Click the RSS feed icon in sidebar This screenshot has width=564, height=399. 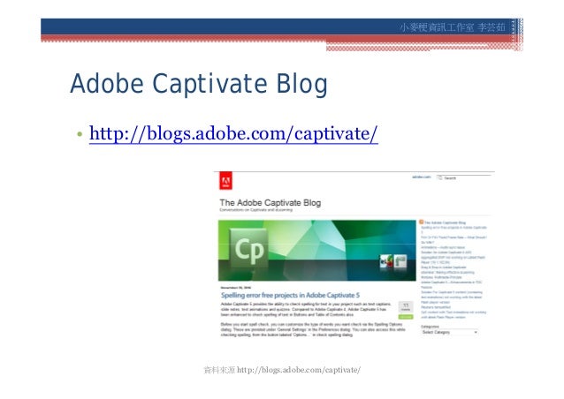point(421,222)
